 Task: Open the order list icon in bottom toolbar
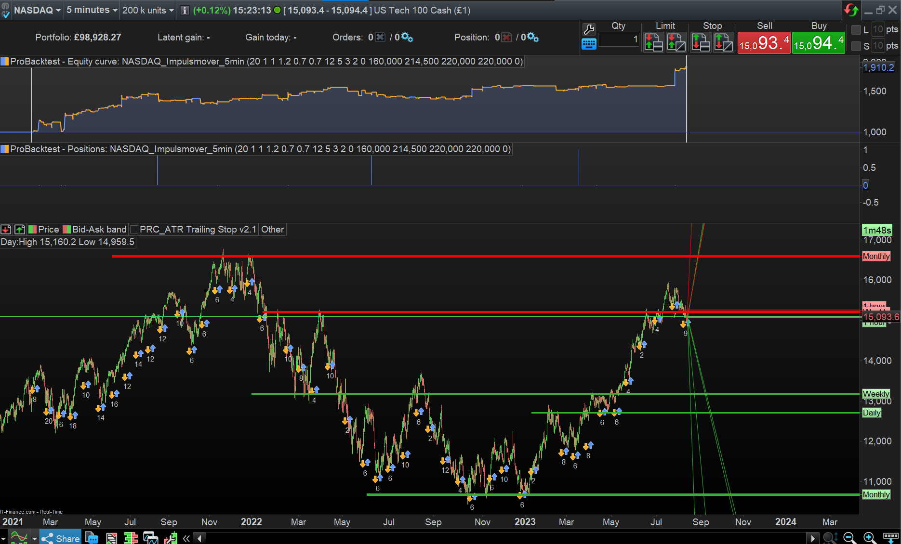point(112,538)
